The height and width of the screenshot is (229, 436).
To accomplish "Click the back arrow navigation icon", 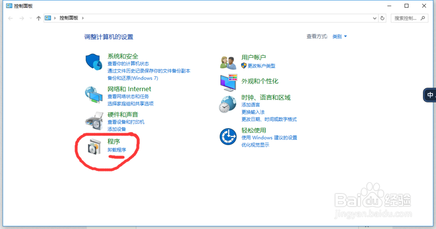I will 10,18.
